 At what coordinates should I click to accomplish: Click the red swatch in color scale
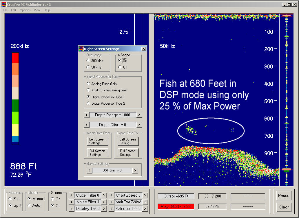[15, 58]
